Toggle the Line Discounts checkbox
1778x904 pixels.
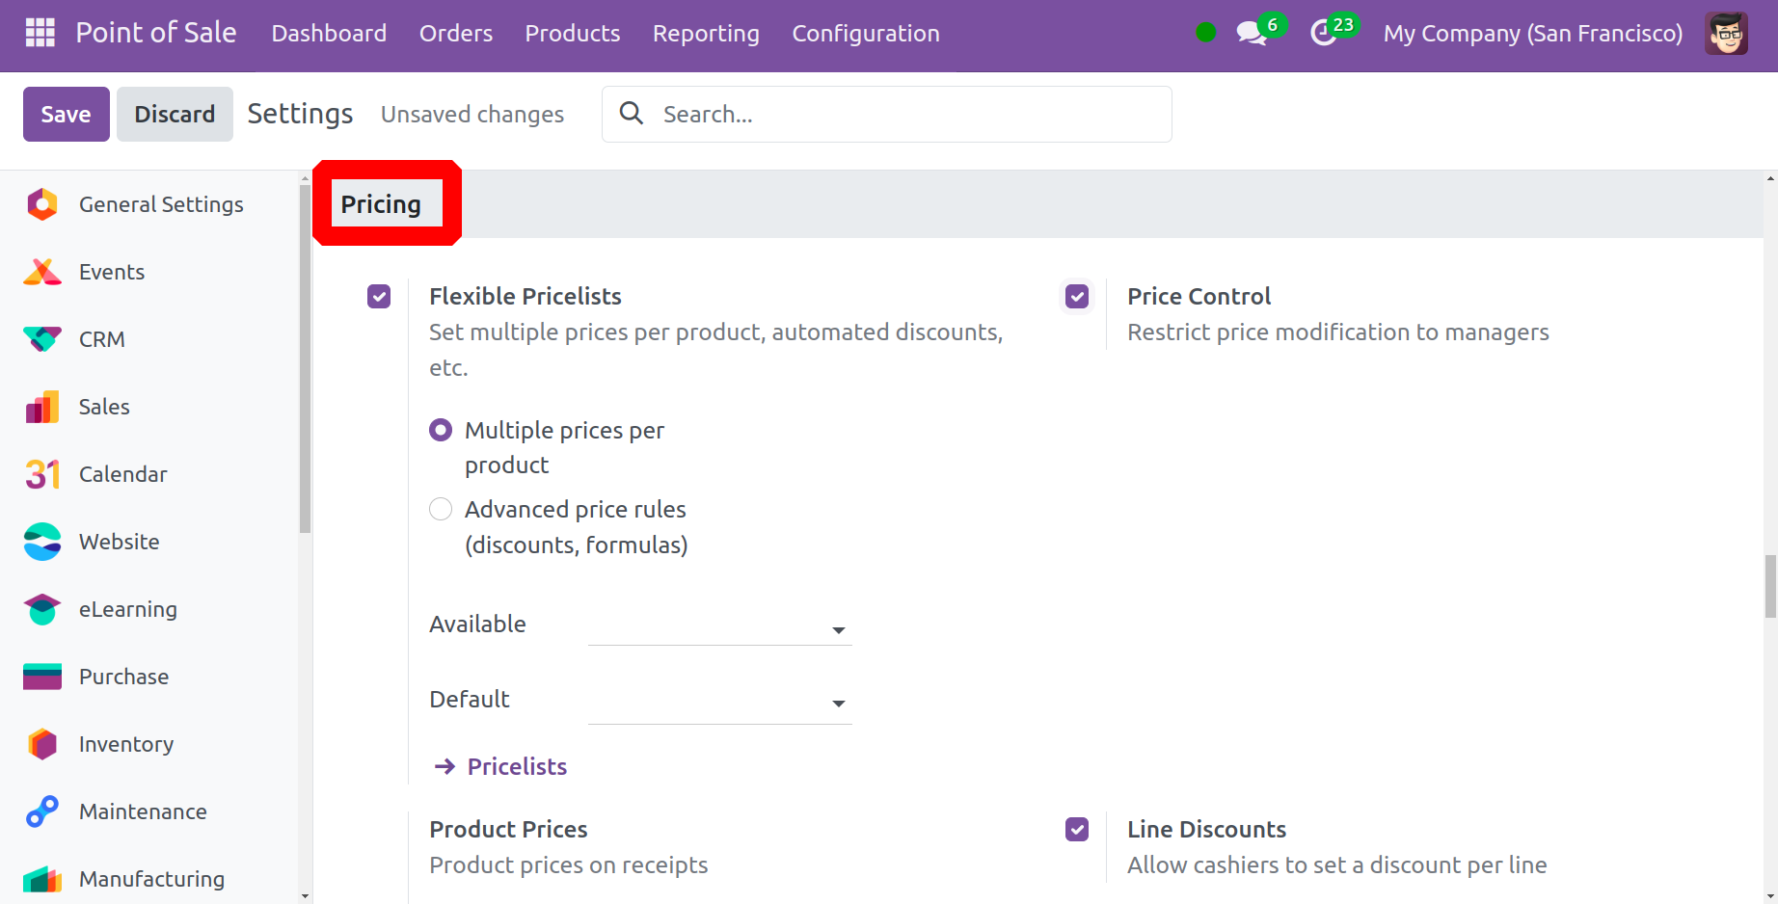[x=1077, y=830]
